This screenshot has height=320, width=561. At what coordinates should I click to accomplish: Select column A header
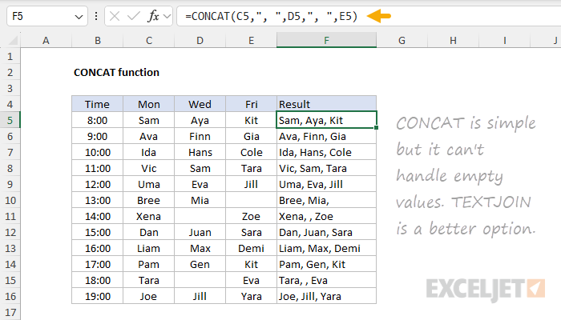coord(46,40)
